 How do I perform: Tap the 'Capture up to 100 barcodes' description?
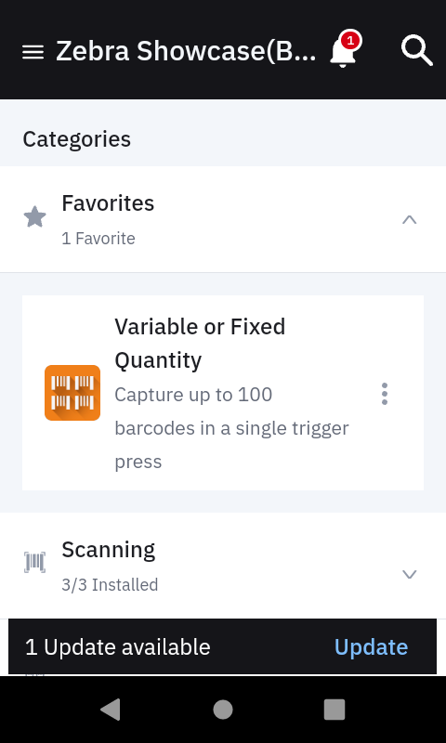(231, 428)
